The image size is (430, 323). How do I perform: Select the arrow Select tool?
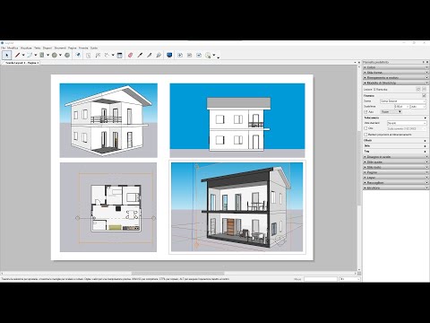click(x=7, y=55)
